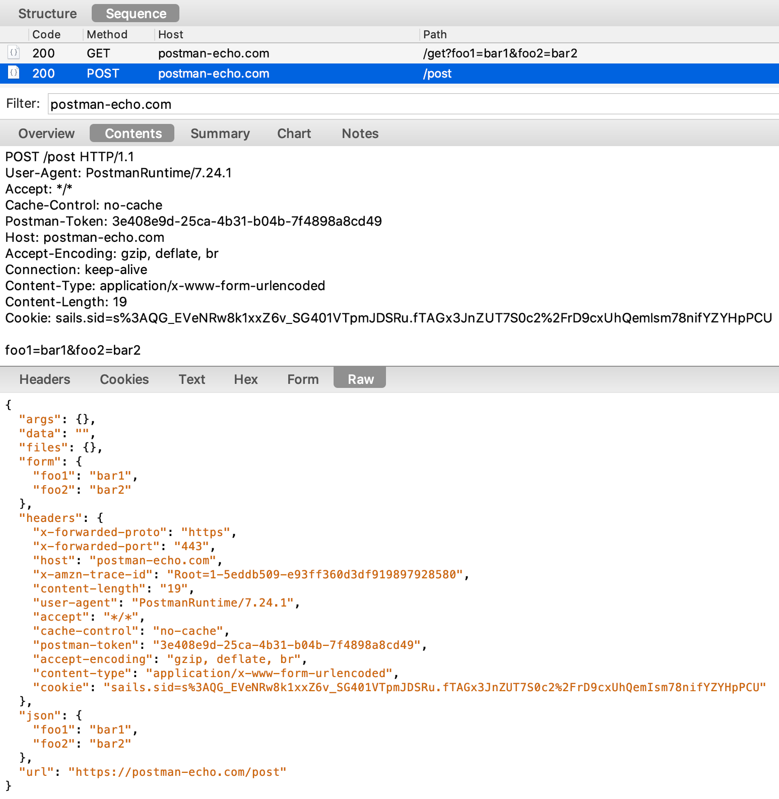Screen dimensions: 779x799
Task: Click the JSON file icon on POST row
Action: click(14, 73)
